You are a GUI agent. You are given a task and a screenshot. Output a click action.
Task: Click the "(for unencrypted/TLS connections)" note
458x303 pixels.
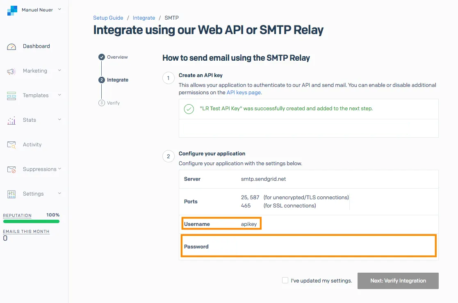coord(306,197)
